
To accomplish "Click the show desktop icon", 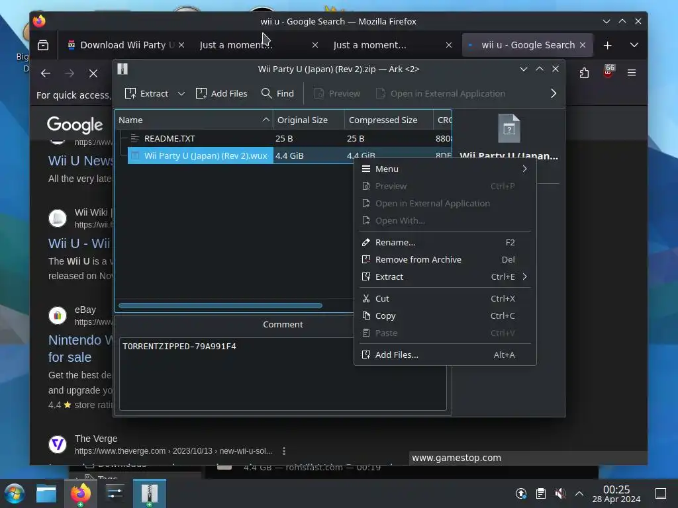I will (661, 493).
